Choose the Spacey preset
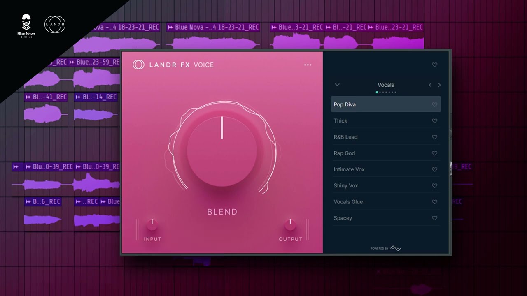Image resolution: width=527 pixels, height=296 pixels. coord(386,218)
